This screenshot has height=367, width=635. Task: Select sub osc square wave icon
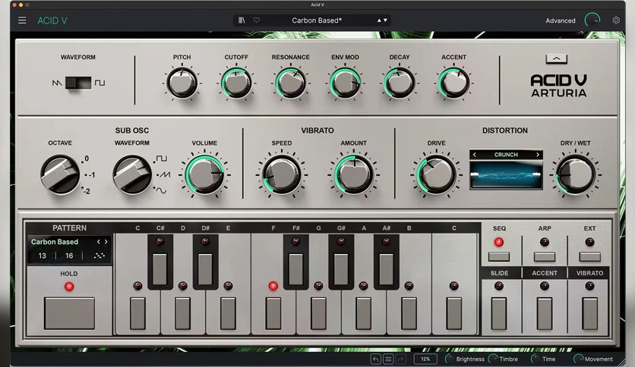[x=162, y=158]
